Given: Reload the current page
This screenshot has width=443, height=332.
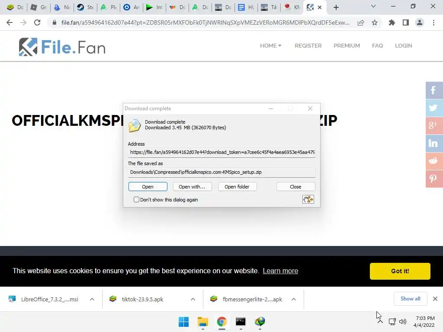Looking at the screenshot, I should point(37,22).
